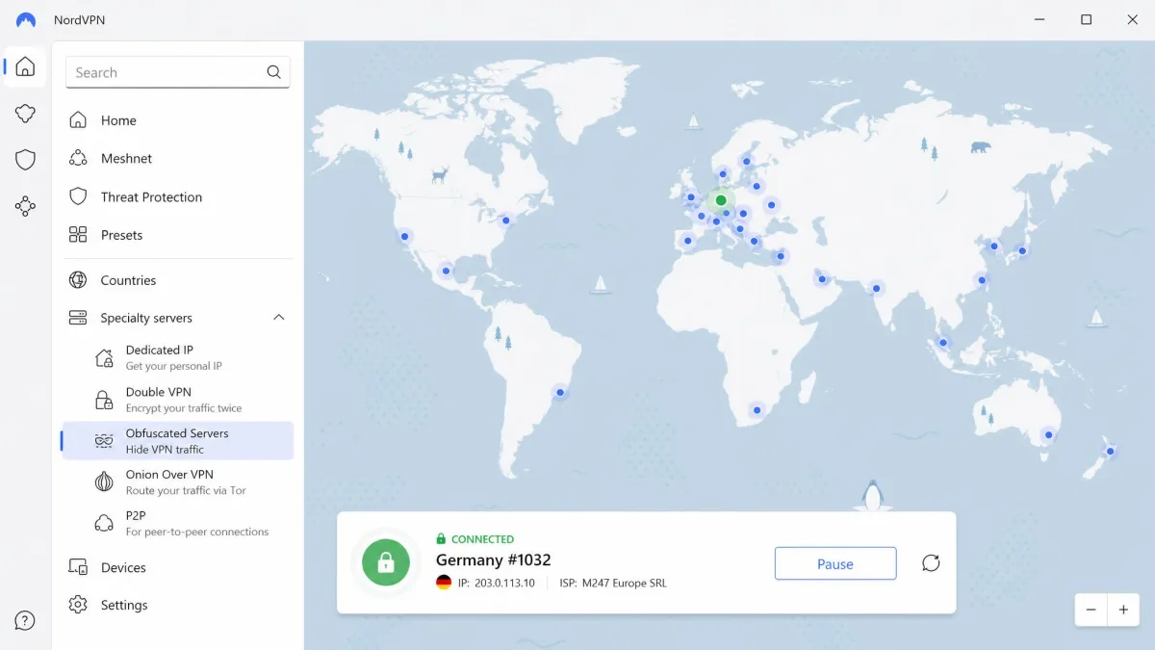Zoom out the map with minus button
The height and width of the screenshot is (650, 1155).
coord(1091,610)
